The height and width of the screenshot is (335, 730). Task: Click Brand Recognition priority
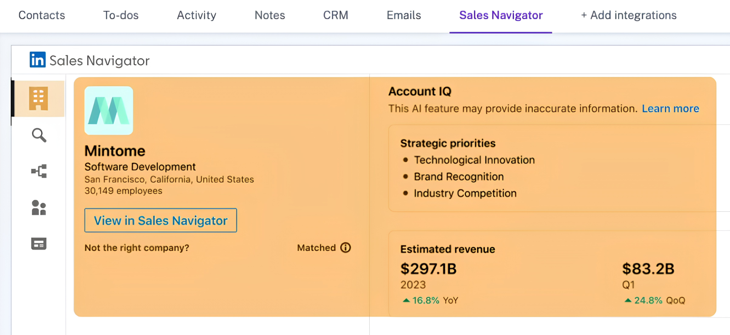(459, 177)
